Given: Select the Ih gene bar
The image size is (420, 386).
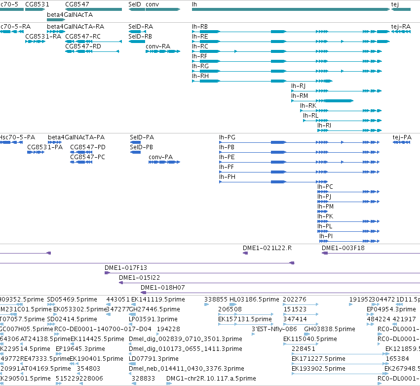Looking at the screenshot, I should point(291,9).
